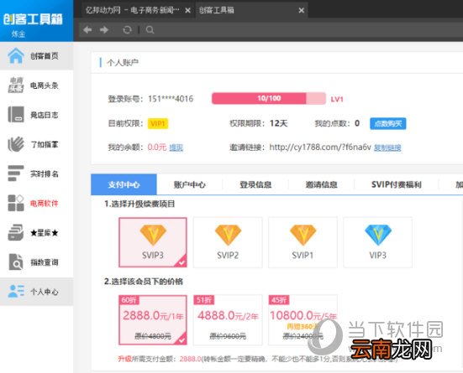Click the invite URL http://cy1788.com/?f6na6v
The image size is (463, 373).
[x=320, y=147]
